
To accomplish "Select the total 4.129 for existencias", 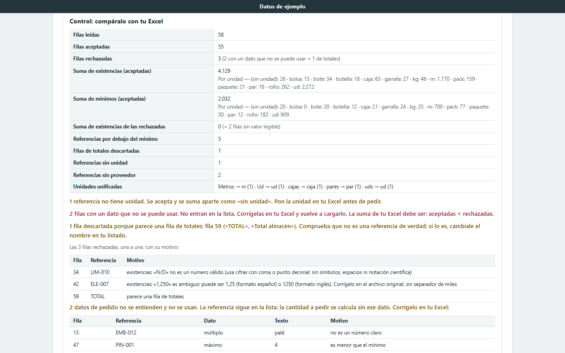I will (224, 71).
